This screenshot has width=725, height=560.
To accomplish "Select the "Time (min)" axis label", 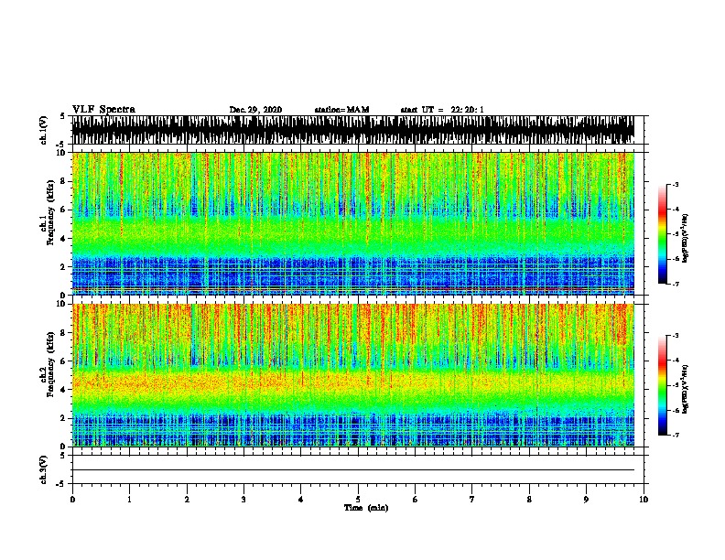I will pyautogui.click(x=366, y=508).
